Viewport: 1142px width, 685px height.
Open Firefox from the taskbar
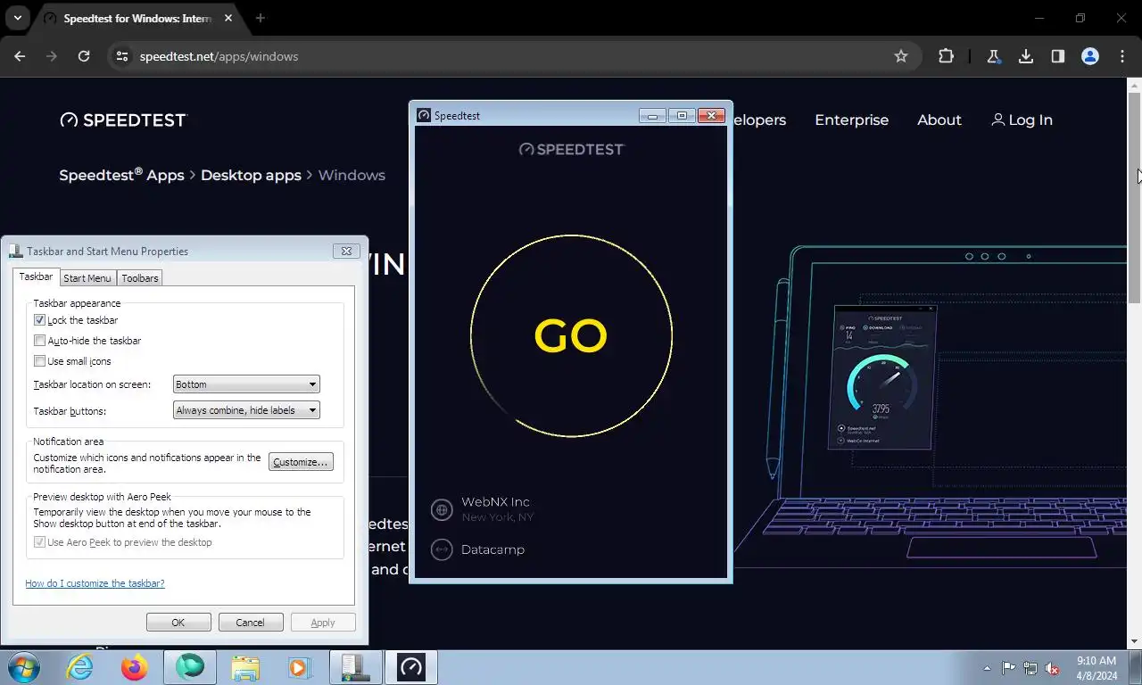[135, 667]
